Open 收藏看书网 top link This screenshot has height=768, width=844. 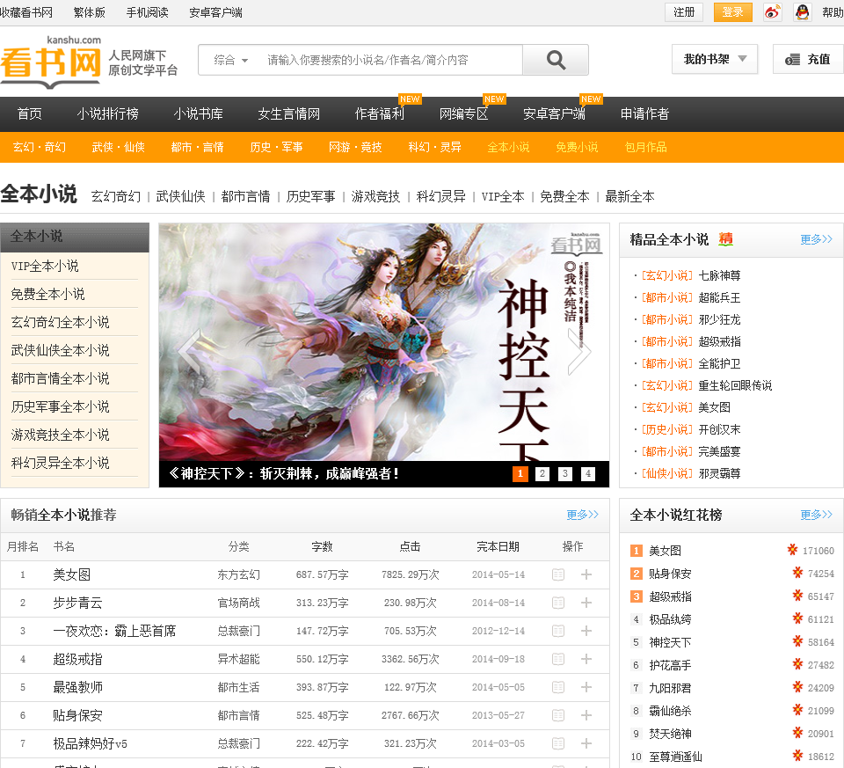coord(25,12)
